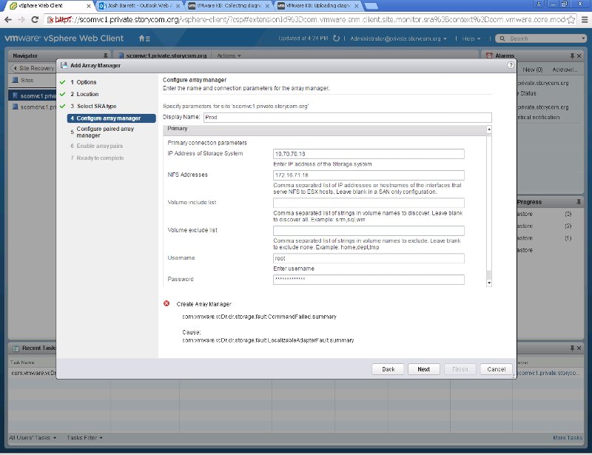The image size is (592, 455).
Task: Click the Volume exclude list field
Action: (369, 230)
